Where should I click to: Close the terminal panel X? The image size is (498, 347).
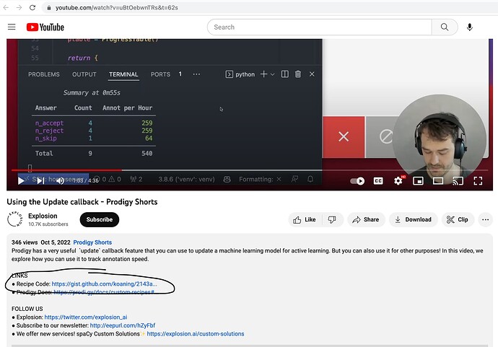(312, 74)
